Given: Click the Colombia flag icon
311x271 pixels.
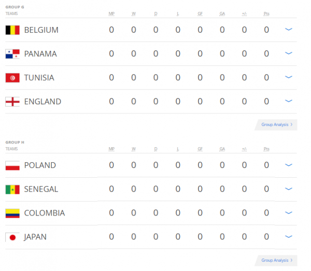Looking at the screenshot, I should point(12,213).
